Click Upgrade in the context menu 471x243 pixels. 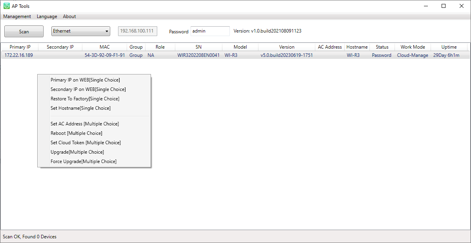tap(77, 152)
